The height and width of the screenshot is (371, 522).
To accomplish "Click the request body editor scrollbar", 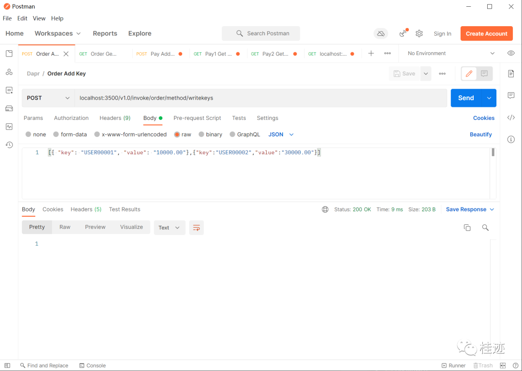I will [x=493, y=152].
